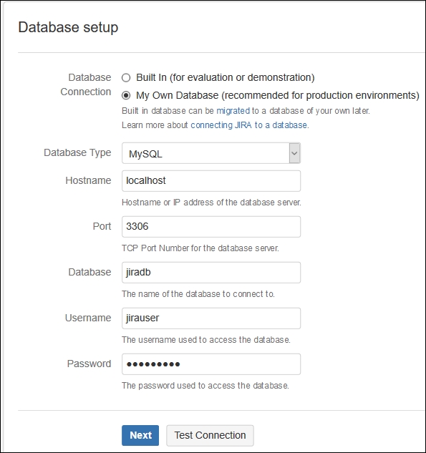Click into the Port field showing 3306
The image size is (426, 453).
point(211,227)
